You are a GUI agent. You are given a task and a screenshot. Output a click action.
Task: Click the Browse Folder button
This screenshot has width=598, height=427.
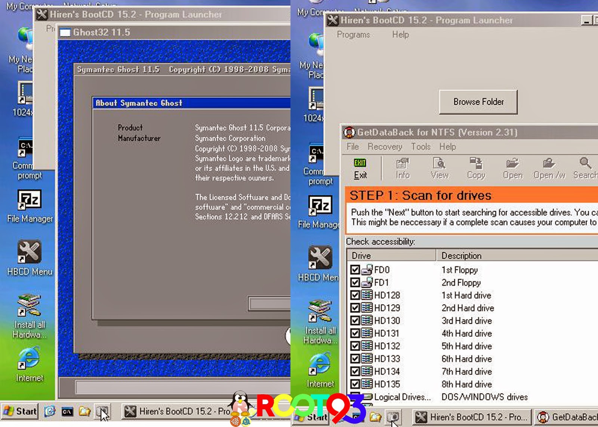(x=478, y=102)
